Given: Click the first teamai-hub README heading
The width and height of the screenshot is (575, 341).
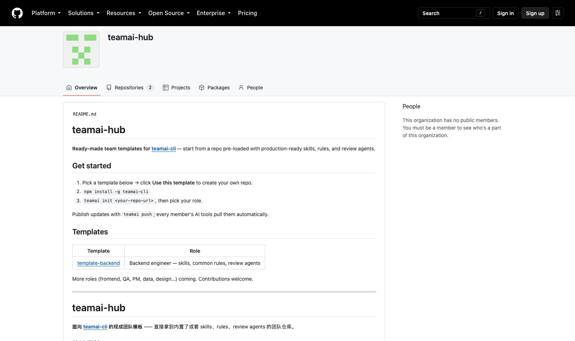Looking at the screenshot, I should pyautogui.click(x=99, y=130).
